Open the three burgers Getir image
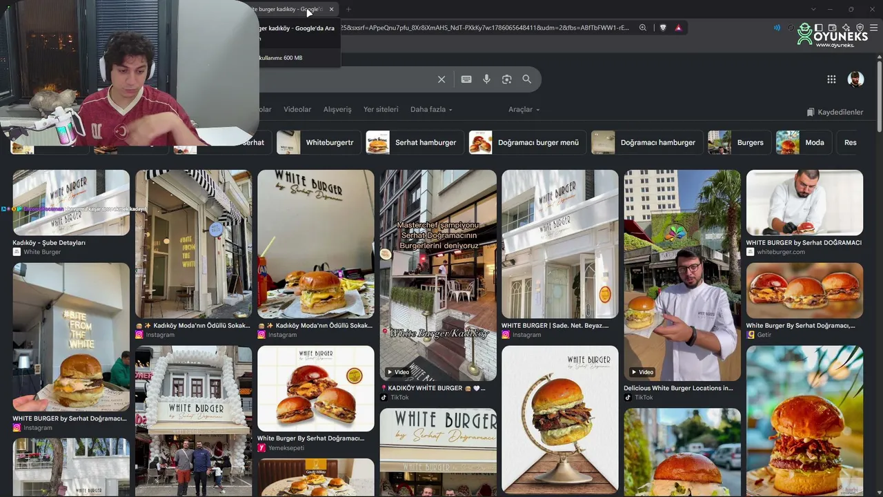The height and width of the screenshot is (497, 883). tap(804, 291)
